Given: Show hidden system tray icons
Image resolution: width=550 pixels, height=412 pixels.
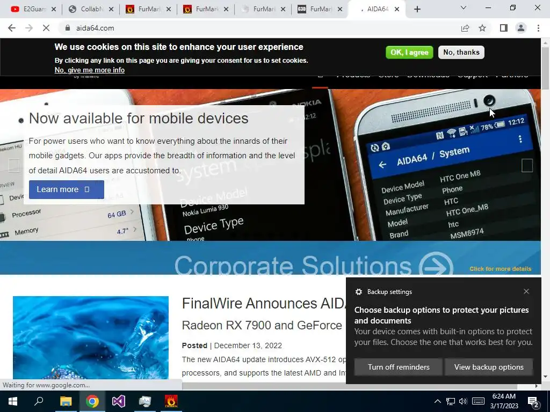Looking at the screenshot, I should [x=437, y=401].
